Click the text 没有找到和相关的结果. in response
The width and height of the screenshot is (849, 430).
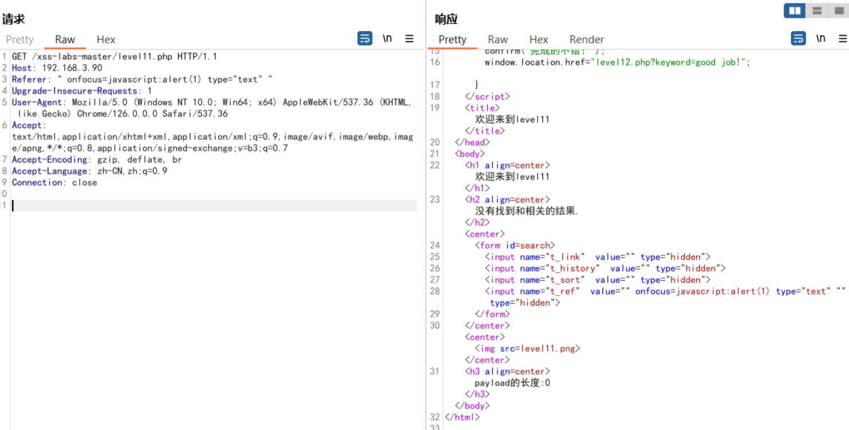[x=527, y=211]
